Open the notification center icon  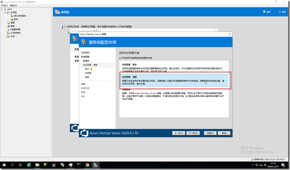283,165
